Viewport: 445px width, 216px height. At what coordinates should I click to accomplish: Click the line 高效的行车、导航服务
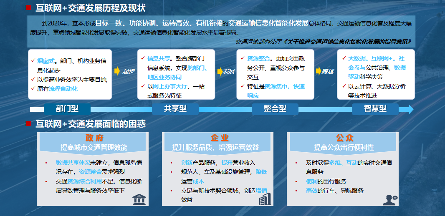click(x=335, y=191)
